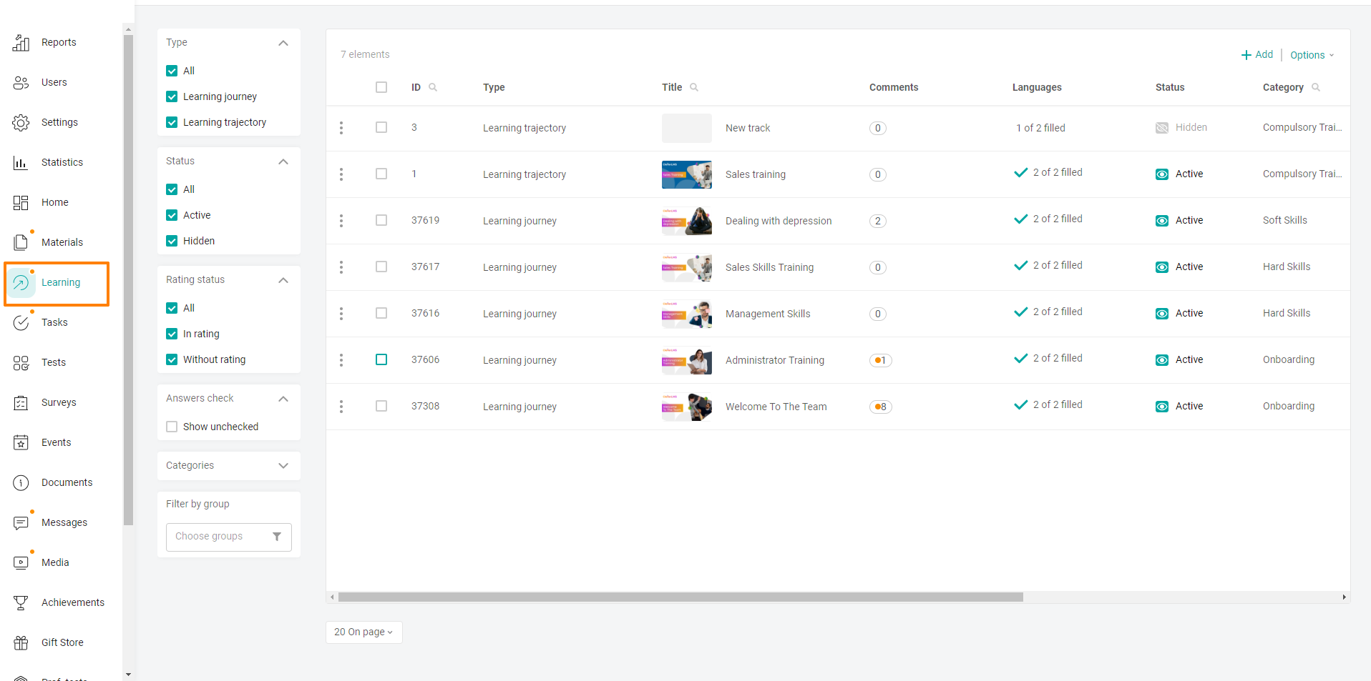Screen dimensions: 1371x681
Task: Open the Events calendar icon
Action: coord(21,443)
